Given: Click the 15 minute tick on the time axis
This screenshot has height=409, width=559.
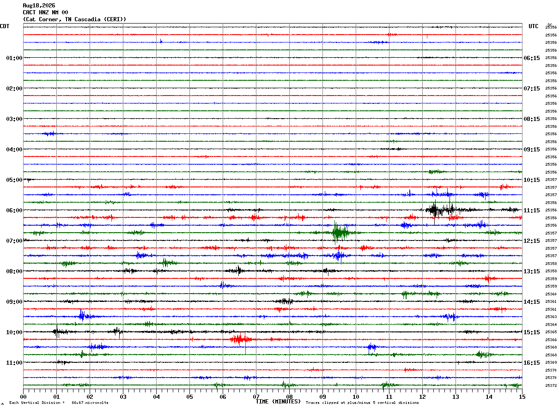Looking at the screenshot, I should coord(522,397).
